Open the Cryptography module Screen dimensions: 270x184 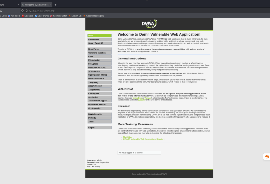(100, 108)
